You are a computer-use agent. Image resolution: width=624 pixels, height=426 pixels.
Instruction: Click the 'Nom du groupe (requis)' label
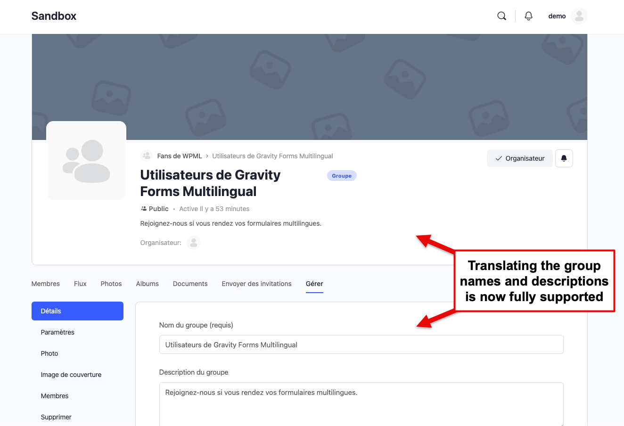click(196, 325)
